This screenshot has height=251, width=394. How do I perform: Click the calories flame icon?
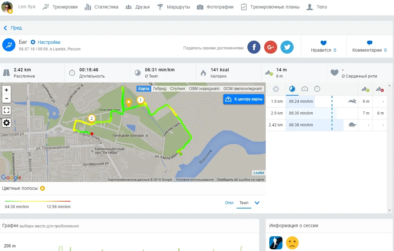[203, 73]
